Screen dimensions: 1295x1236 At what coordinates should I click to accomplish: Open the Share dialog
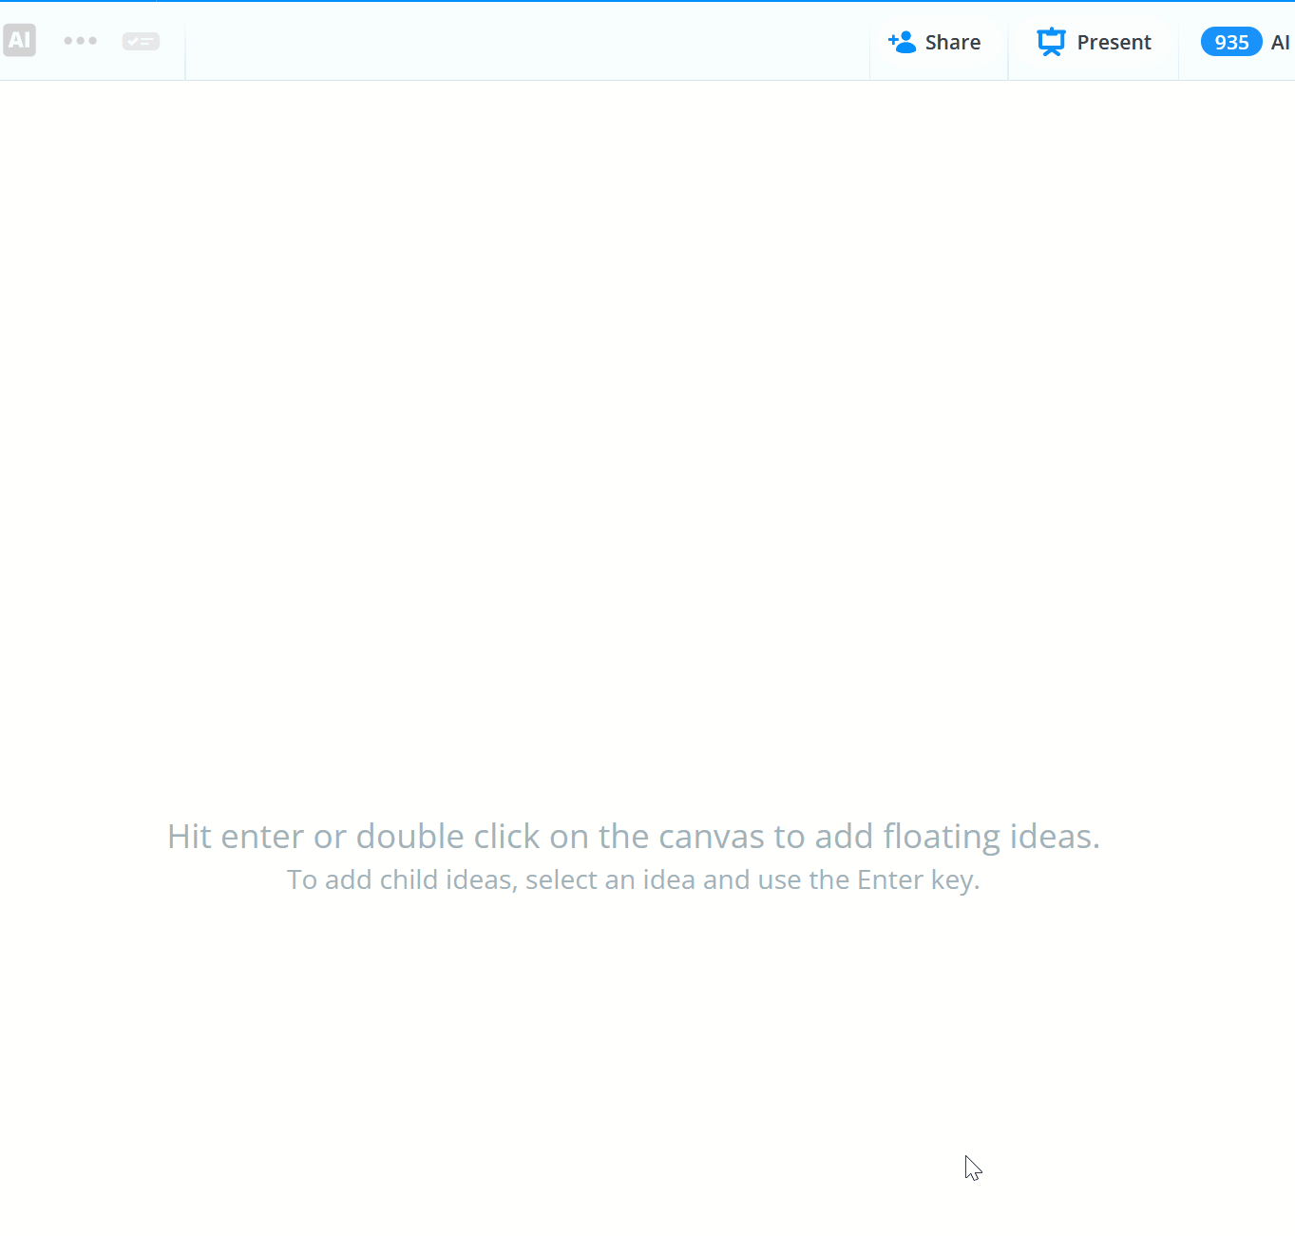[x=936, y=42]
